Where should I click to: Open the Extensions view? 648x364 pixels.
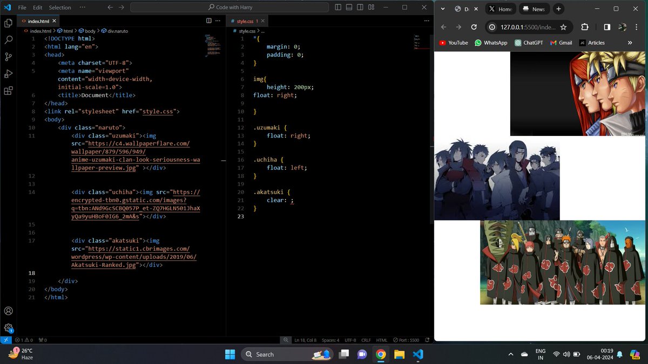point(8,91)
